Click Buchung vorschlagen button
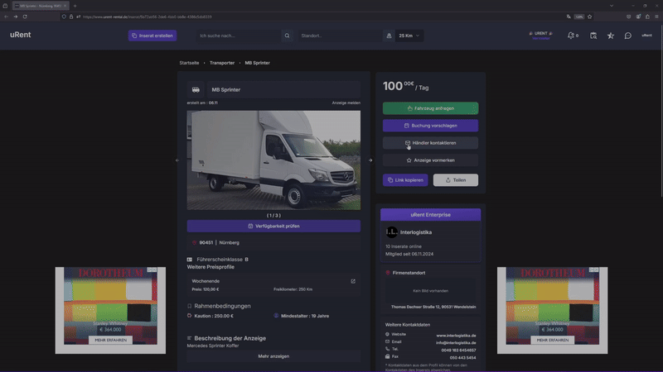 (430, 126)
